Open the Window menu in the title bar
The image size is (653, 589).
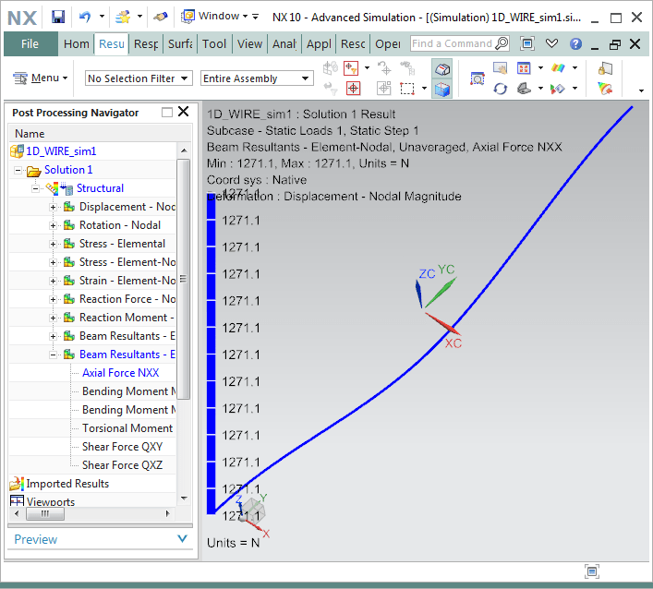click(214, 17)
